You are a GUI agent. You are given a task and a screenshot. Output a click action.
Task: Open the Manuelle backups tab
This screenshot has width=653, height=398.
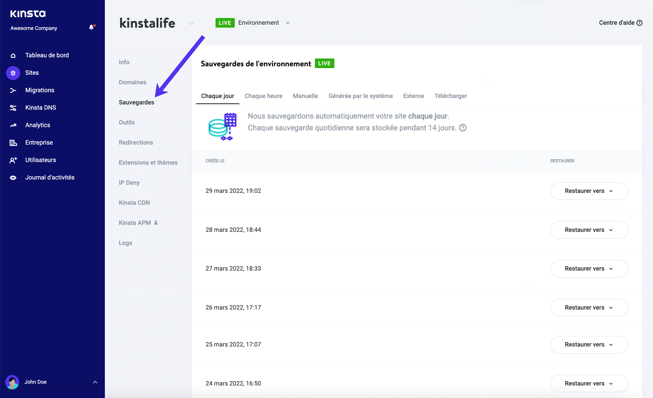(305, 96)
